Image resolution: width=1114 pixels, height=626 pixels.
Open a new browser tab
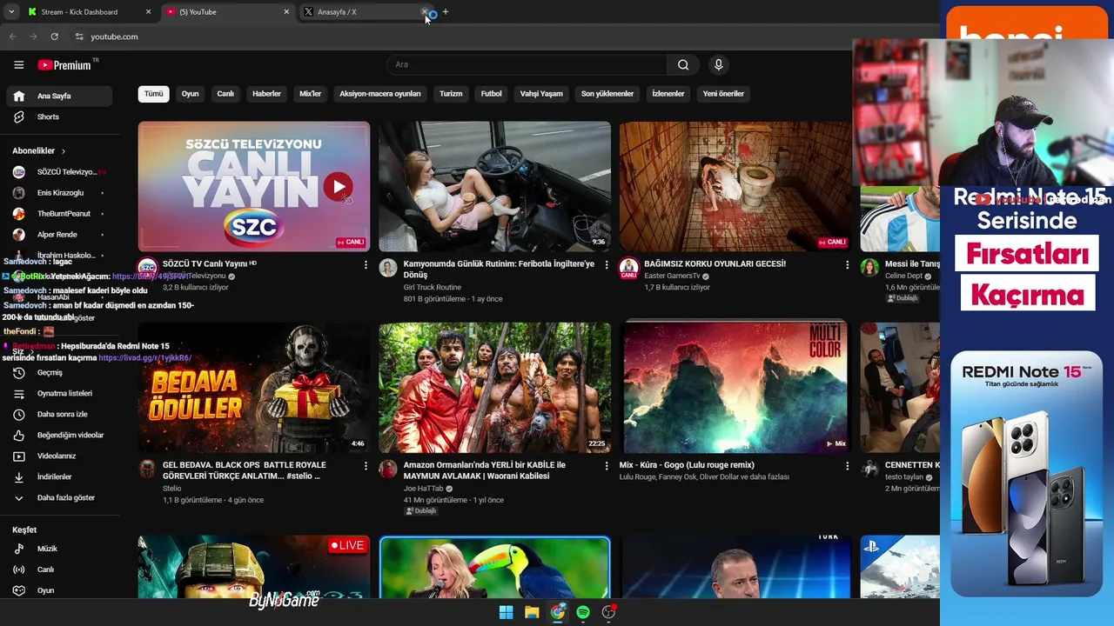pyautogui.click(x=446, y=12)
